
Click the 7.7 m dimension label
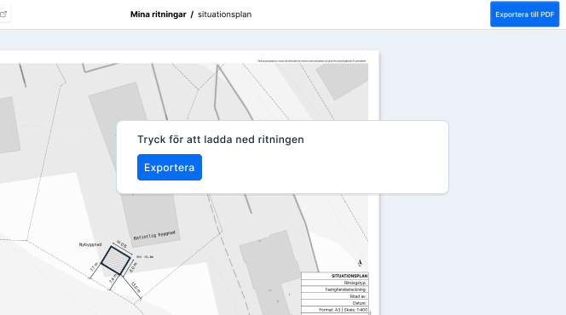[94, 267]
